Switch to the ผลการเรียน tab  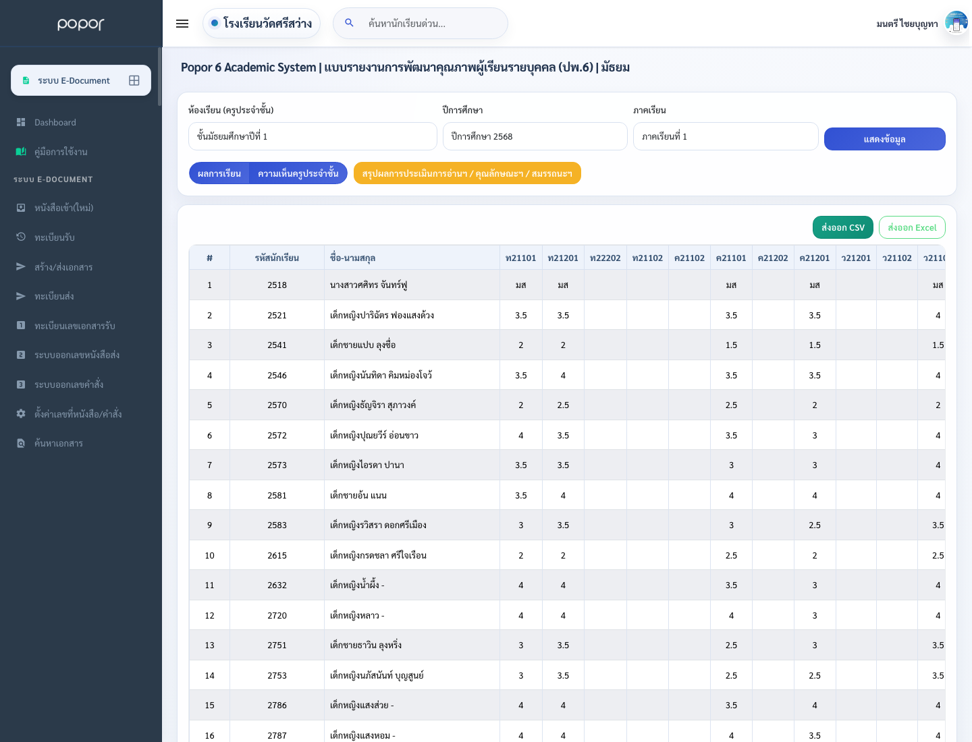pyautogui.click(x=219, y=173)
